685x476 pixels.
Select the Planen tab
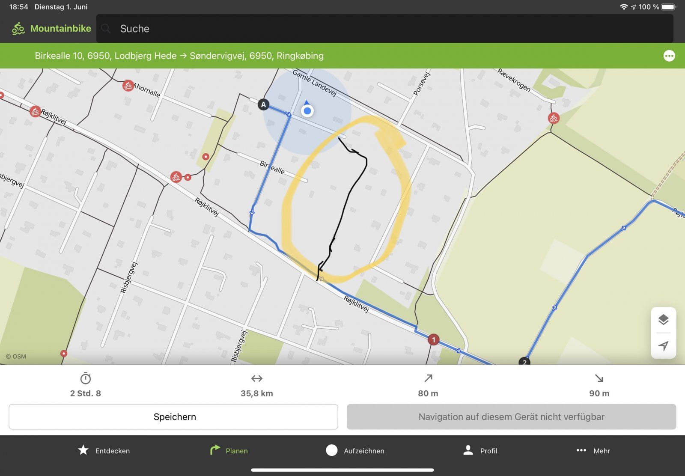click(229, 450)
